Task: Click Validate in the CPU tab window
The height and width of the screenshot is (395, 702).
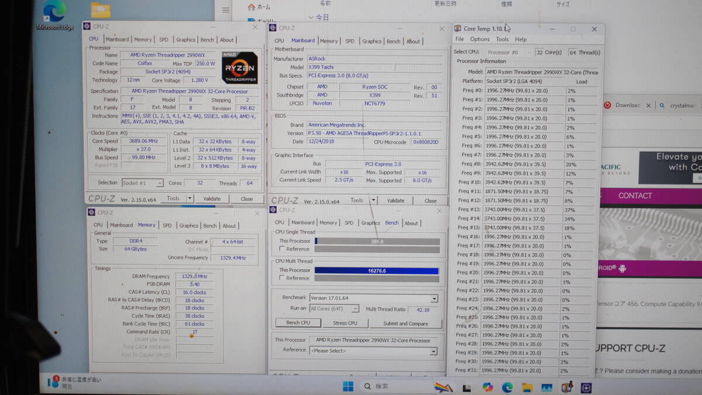Action: coord(212,198)
